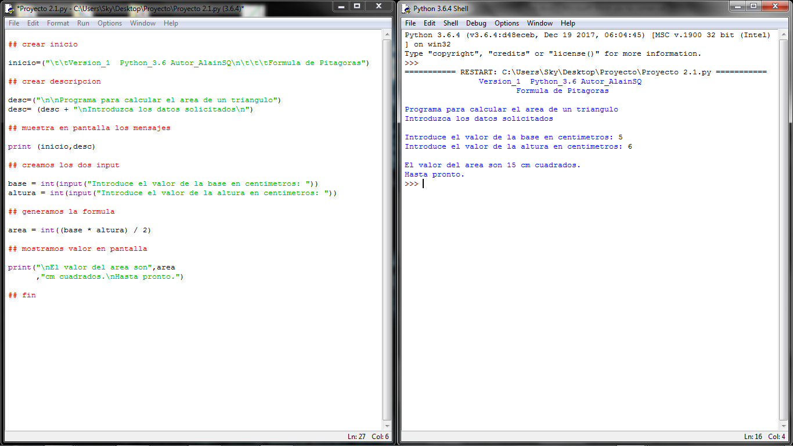Click the editor's vertical scrollbar track
The width and height of the screenshot is (793, 446).
pos(387,232)
